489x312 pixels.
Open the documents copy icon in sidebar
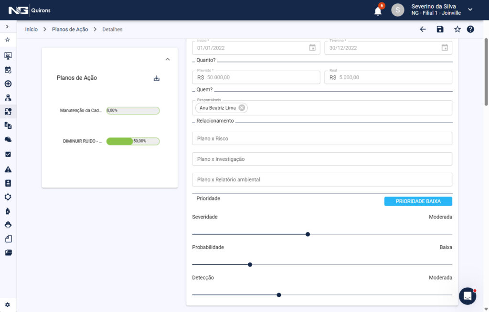pos(8,125)
